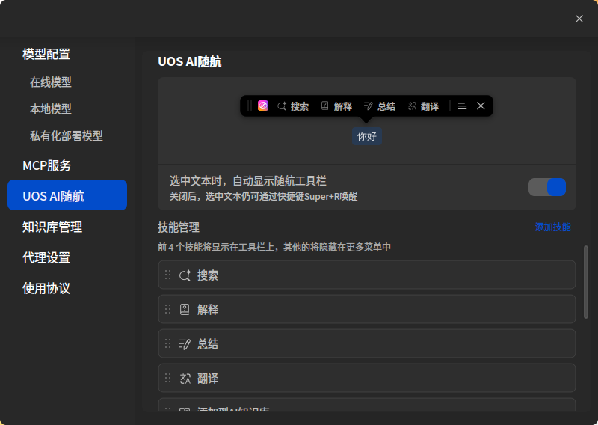Open 知识库管理 settings
The width and height of the screenshot is (598, 425).
point(52,227)
